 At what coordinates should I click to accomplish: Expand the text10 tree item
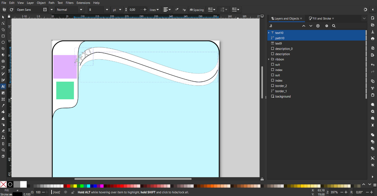point(269,33)
